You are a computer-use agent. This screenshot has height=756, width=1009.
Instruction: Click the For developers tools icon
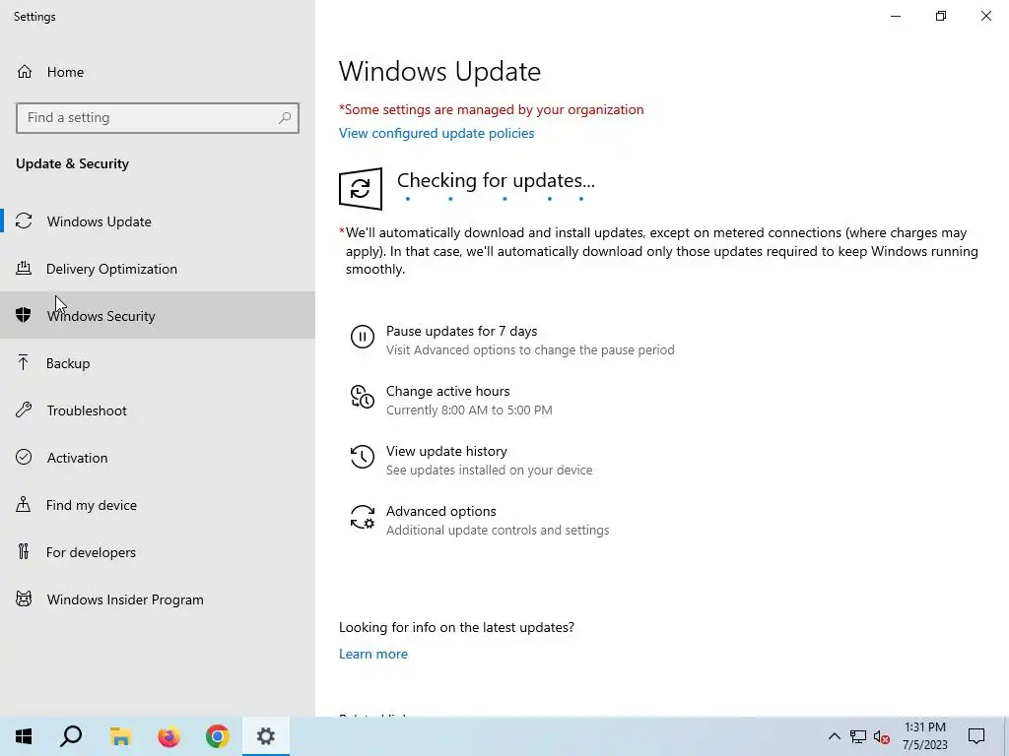(x=24, y=551)
